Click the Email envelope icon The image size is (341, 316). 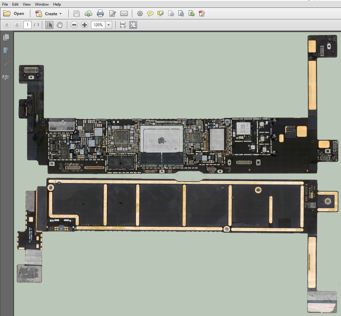pos(124,13)
